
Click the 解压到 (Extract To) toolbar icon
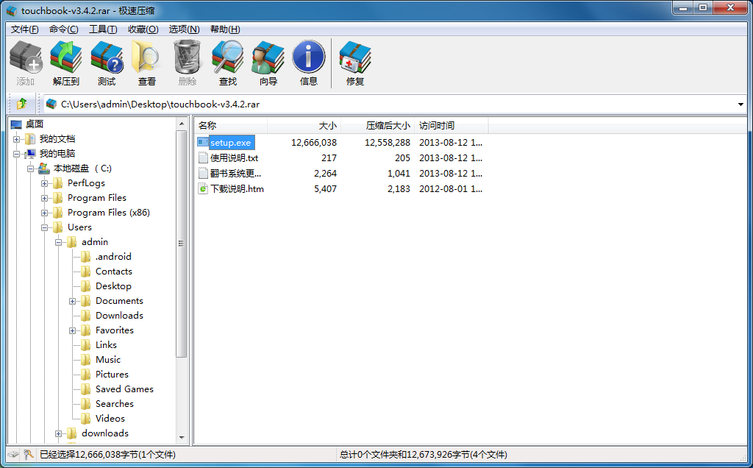click(x=65, y=63)
